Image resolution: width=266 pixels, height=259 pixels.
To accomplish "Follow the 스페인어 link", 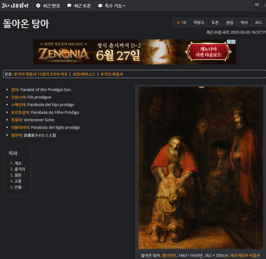I will (x=18, y=105).
